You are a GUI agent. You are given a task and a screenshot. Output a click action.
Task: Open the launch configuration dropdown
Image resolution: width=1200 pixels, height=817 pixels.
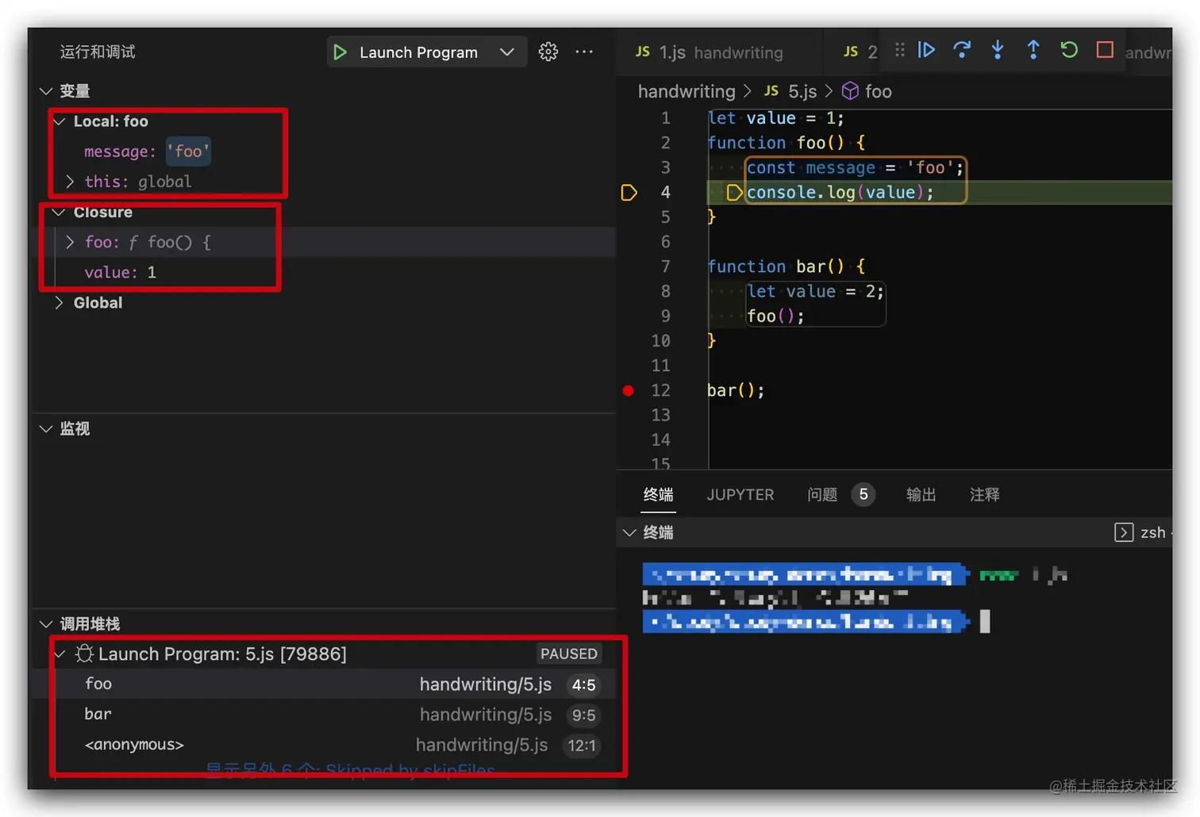point(507,52)
